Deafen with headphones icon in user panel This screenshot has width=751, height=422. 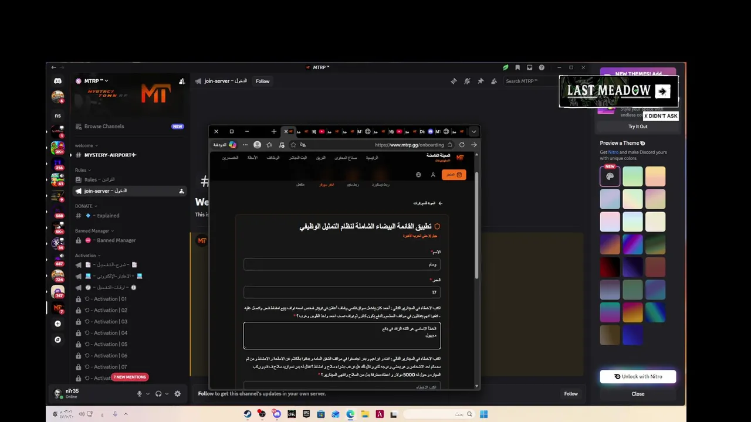(x=158, y=394)
